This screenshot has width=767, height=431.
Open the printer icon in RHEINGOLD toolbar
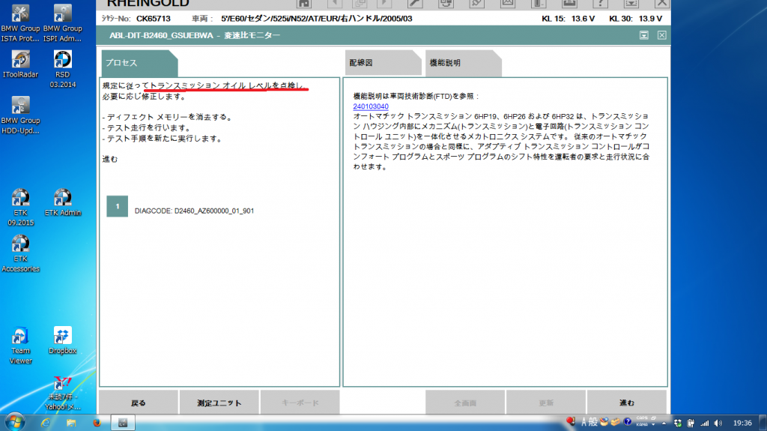(569, 4)
